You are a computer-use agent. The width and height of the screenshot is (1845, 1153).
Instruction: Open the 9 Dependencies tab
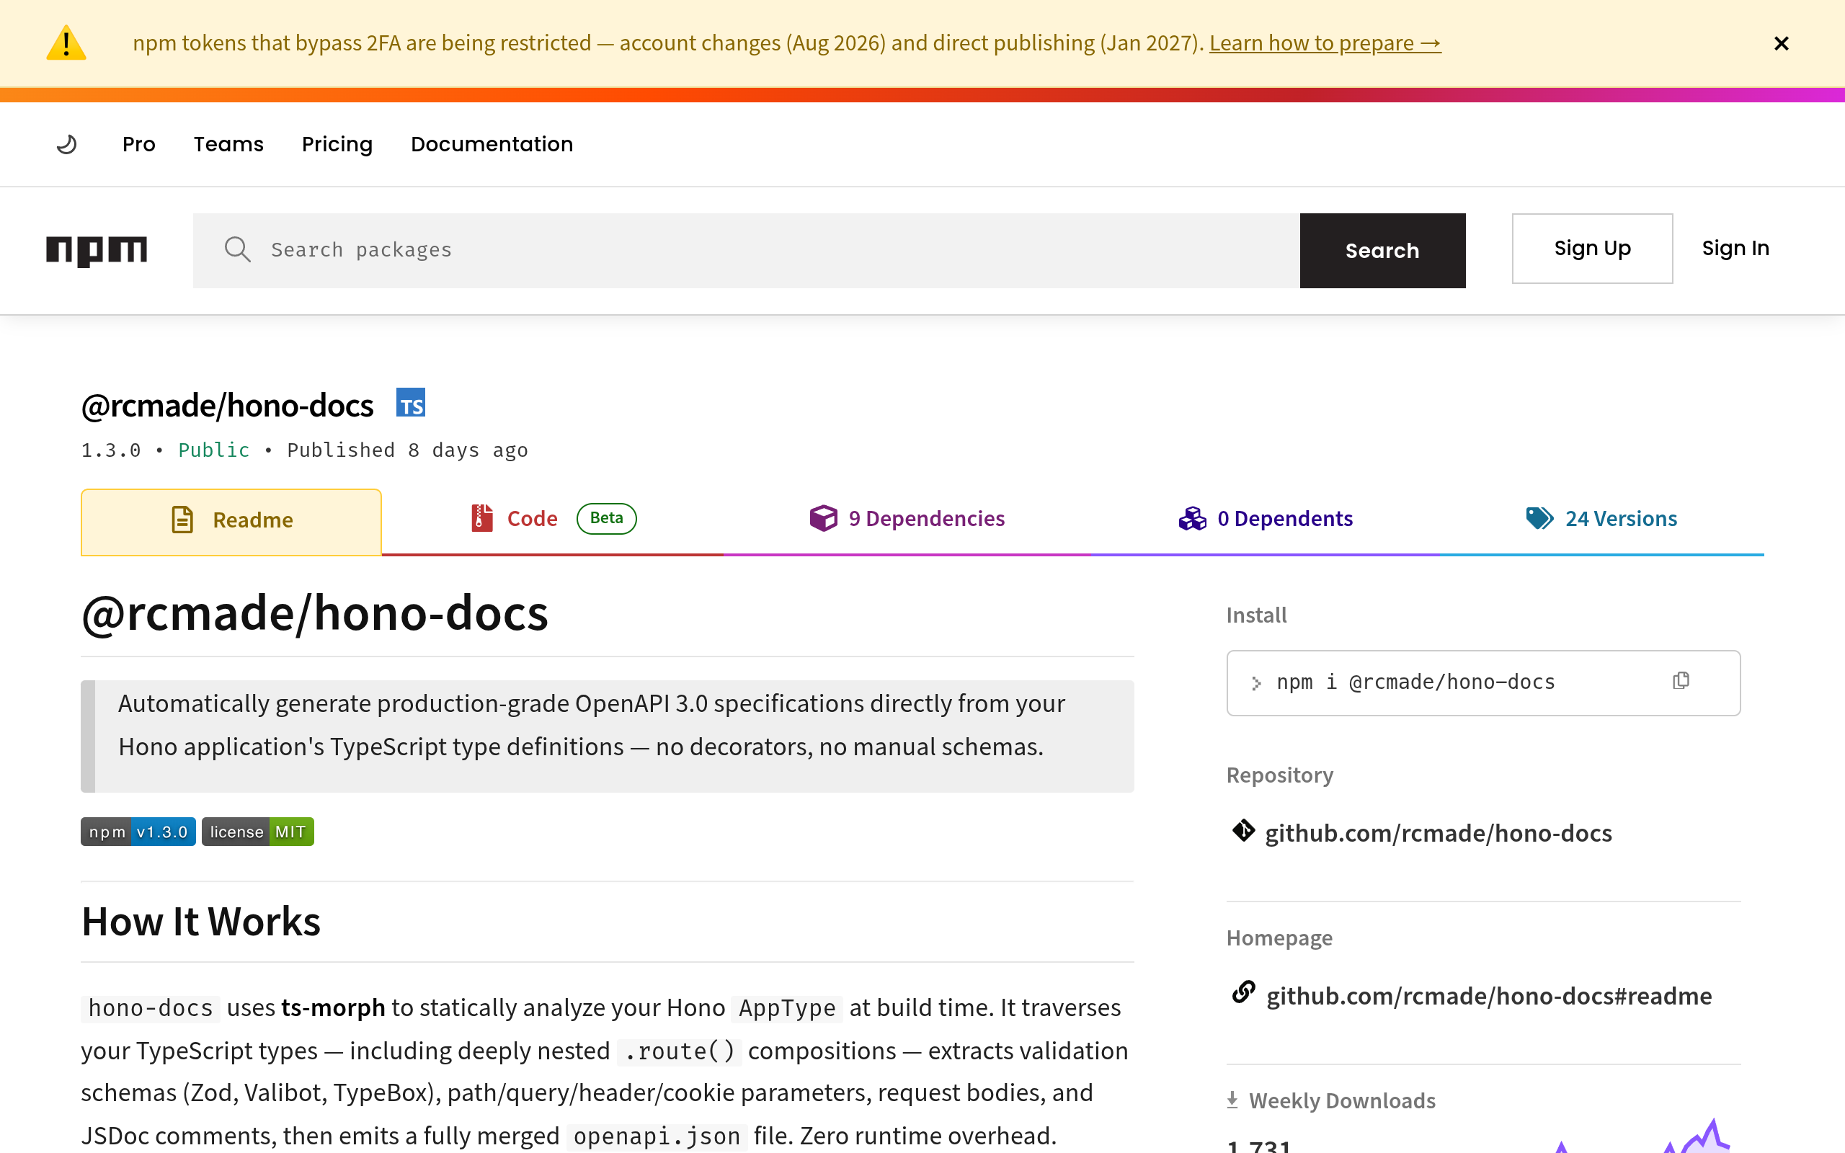click(907, 519)
